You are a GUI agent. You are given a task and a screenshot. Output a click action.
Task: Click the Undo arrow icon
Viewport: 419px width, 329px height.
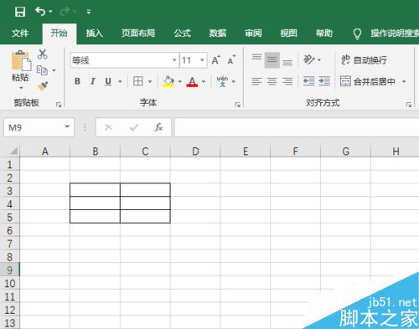(40, 12)
